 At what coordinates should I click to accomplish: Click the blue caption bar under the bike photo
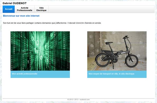[x=117, y=74]
